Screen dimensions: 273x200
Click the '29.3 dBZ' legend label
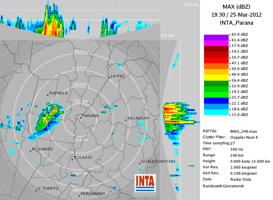pos(240,92)
